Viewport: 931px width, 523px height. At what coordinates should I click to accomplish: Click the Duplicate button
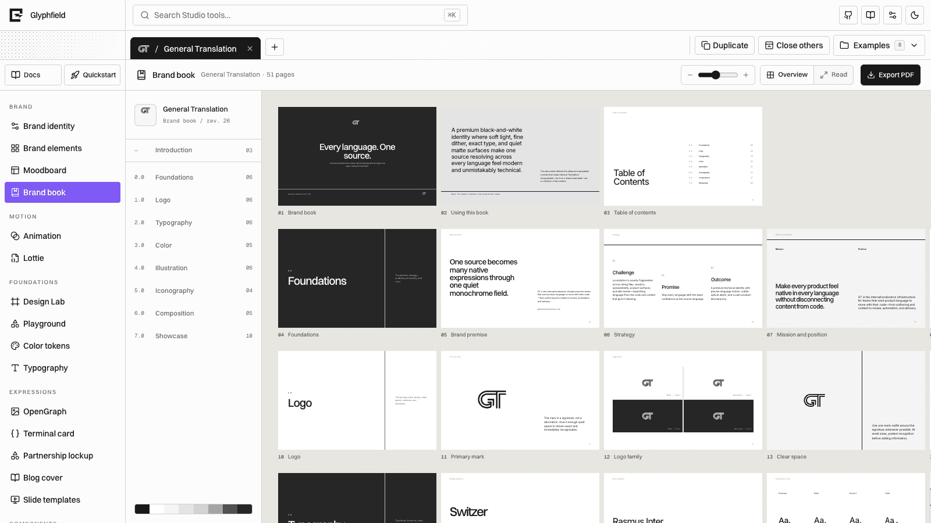tap(725, 45)
